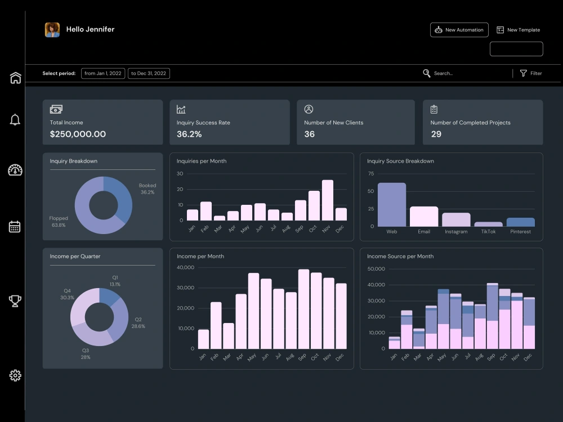The height and width of the screenshot is (422, 563).
Task: Open the calendar icon in sidebar
Action: coord(15,227)
